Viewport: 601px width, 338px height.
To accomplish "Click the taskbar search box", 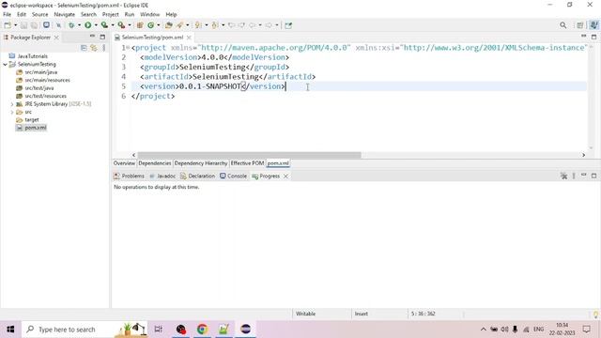I will 84,330.
